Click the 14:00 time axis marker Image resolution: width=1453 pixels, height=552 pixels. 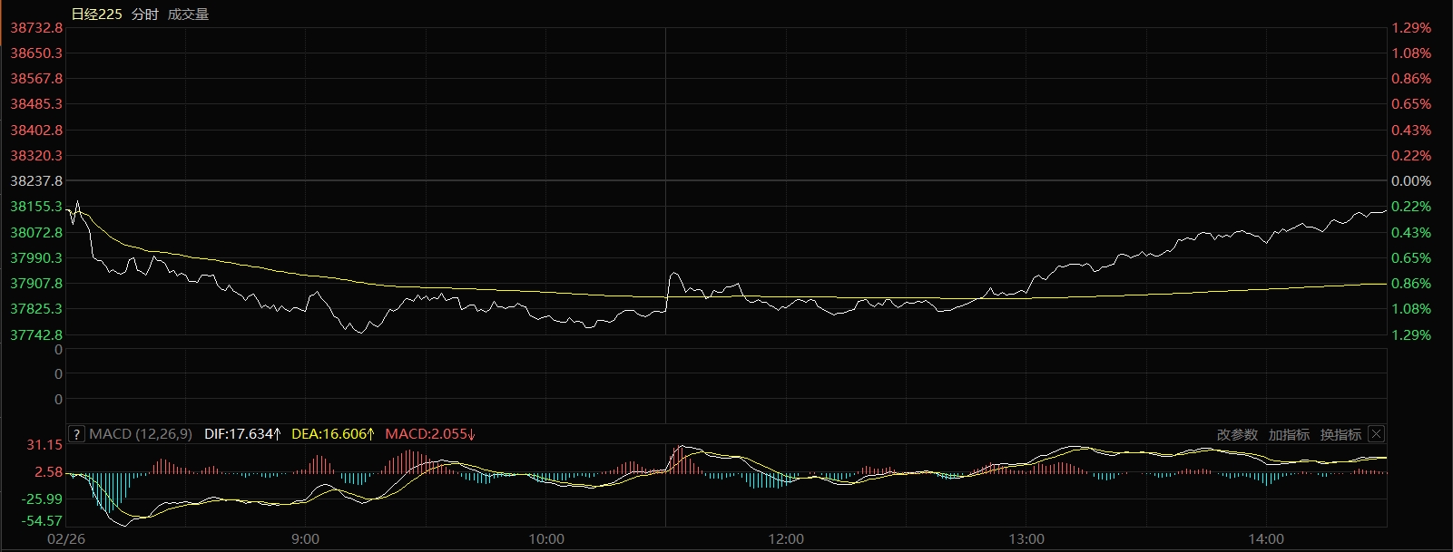tap(1266, 539)
